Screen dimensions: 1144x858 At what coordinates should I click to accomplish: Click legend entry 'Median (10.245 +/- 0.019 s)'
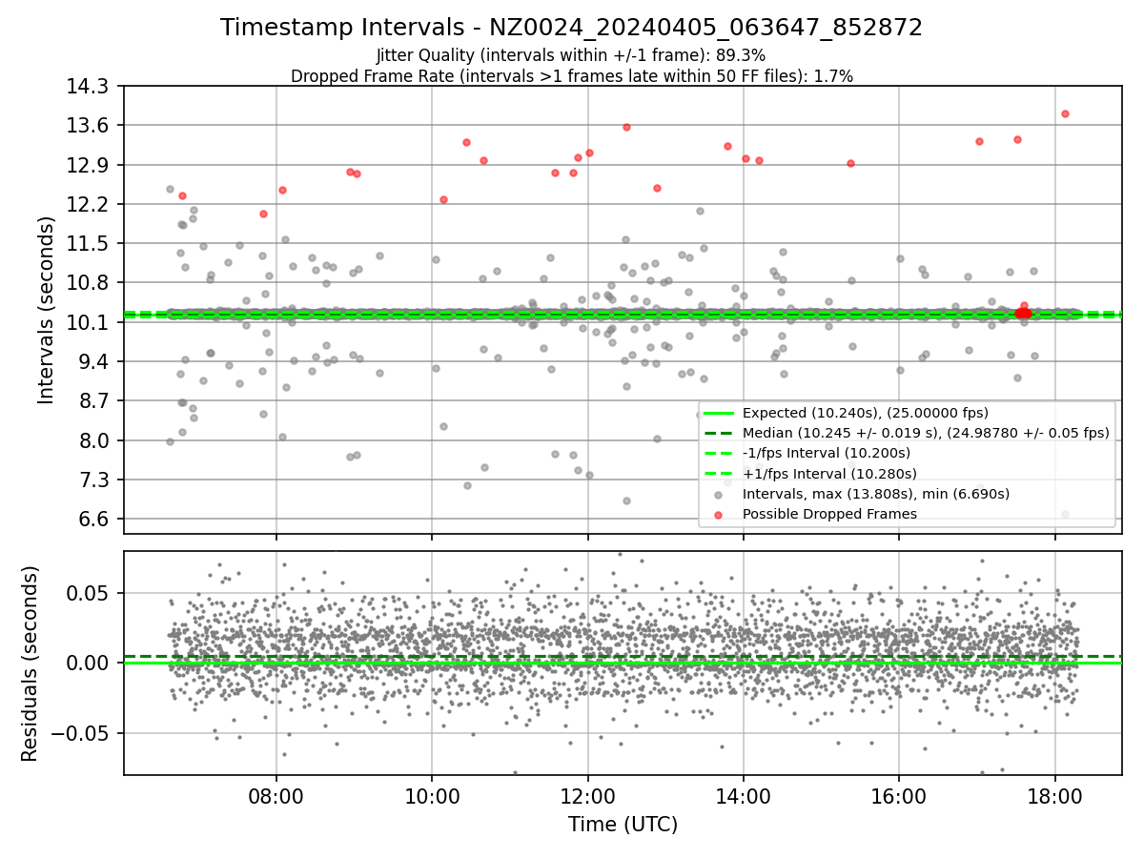(927, 433)
